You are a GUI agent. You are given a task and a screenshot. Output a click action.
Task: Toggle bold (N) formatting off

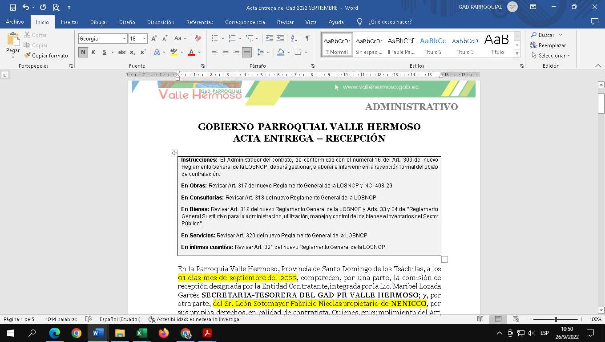(x=83, y=52)
